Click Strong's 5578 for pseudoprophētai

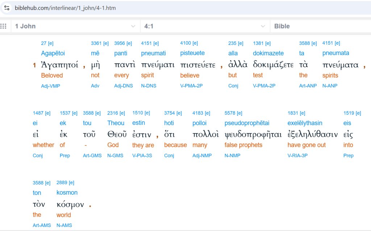tap(229, 113)
